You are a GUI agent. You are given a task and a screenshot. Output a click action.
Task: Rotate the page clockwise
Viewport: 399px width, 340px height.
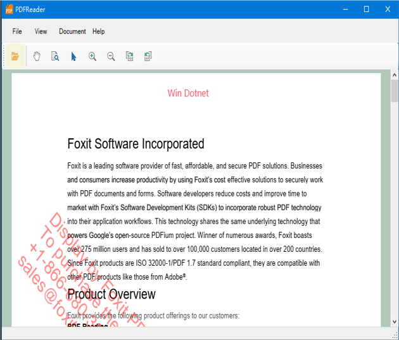pos(130,56)
